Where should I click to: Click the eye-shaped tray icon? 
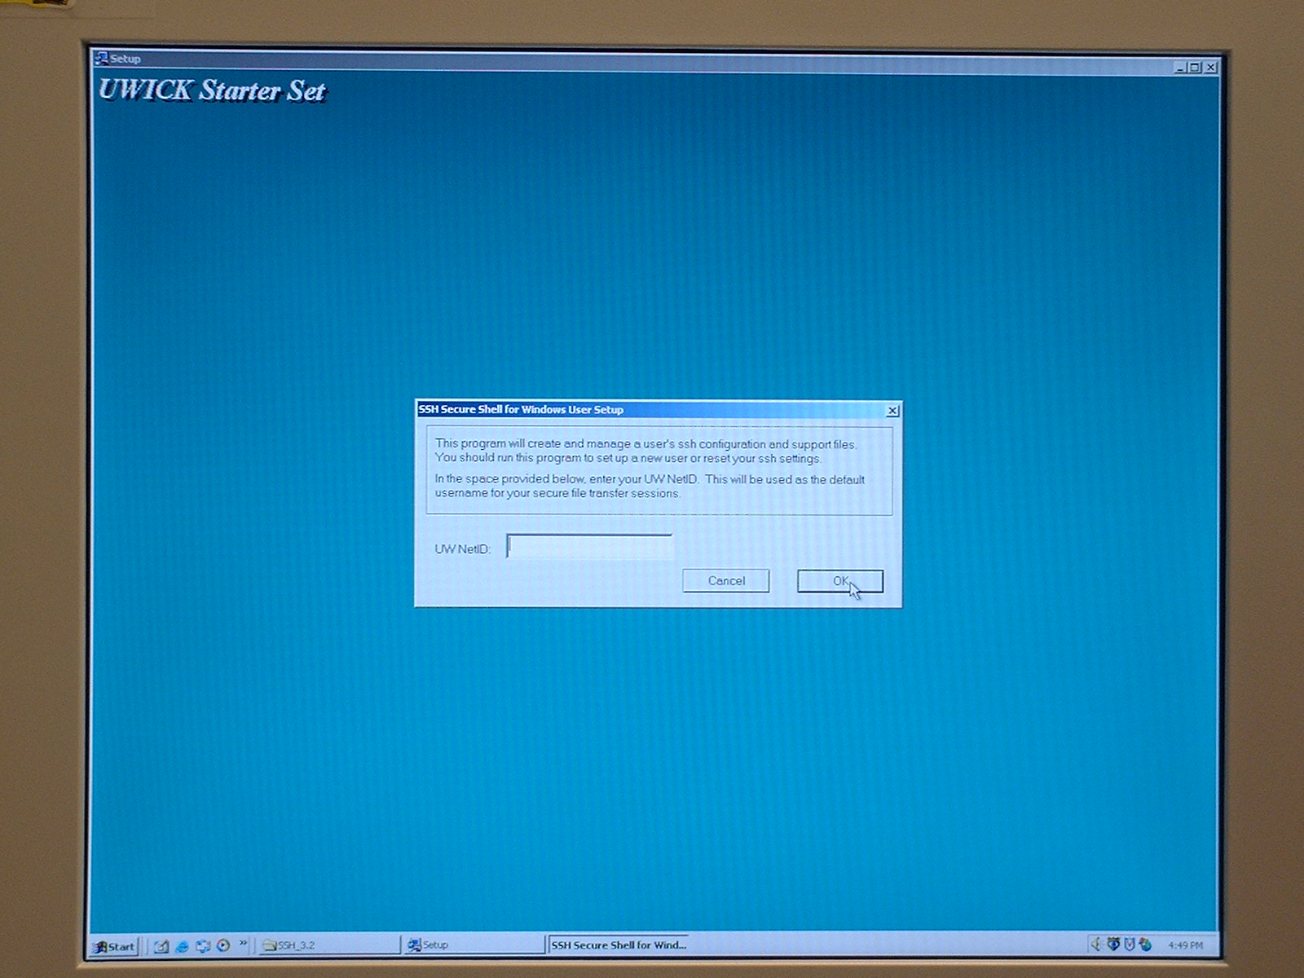pyautogui.click(x=1112, y=945)
